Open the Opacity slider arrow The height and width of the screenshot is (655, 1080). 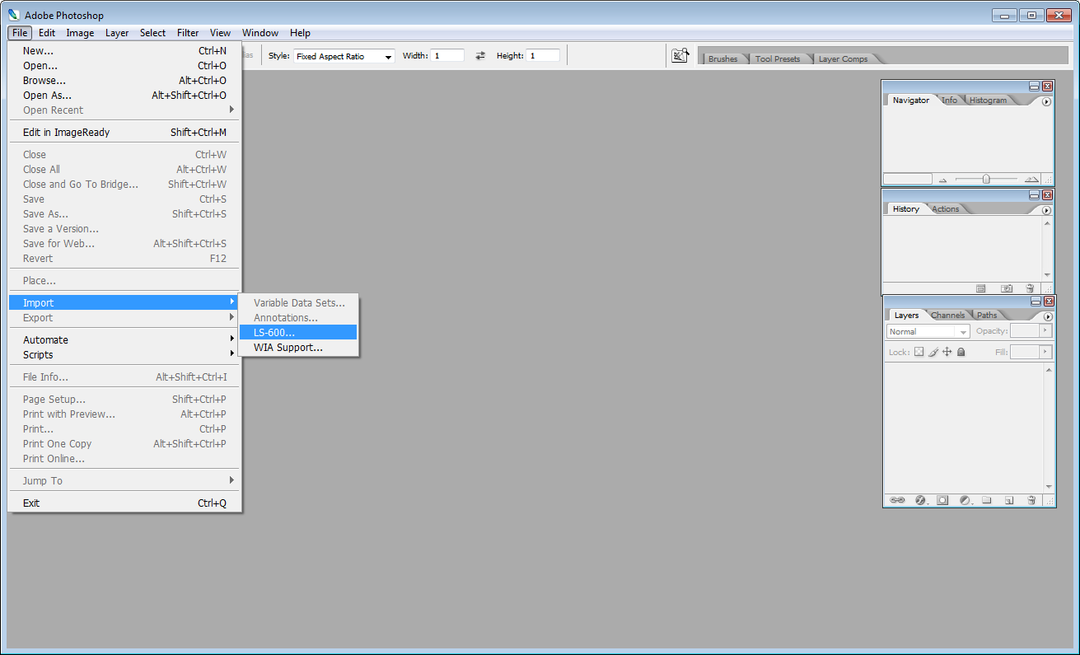pyautogui.click(x=1045, y=330)
